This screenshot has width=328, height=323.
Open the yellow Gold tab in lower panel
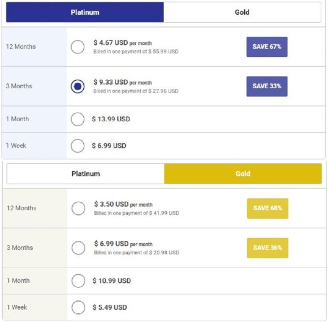point(243,174)
